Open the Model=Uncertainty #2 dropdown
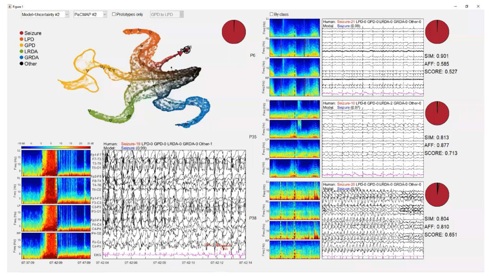The image size is (489, 277). pyautogui.click(x=44, y=14)
